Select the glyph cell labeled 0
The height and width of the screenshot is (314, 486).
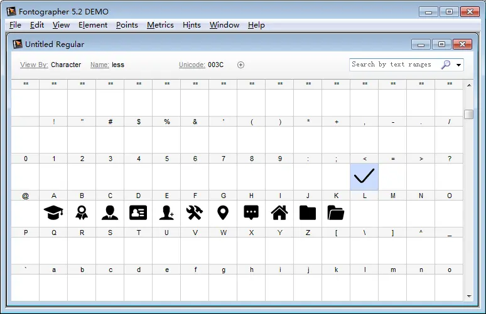click(x=25, y=177)
